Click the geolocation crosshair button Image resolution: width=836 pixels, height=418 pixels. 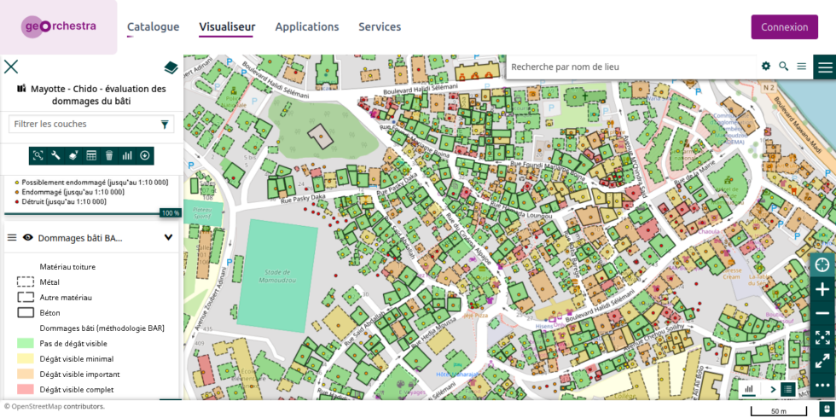pyautogui.click(x=822, y=264)
